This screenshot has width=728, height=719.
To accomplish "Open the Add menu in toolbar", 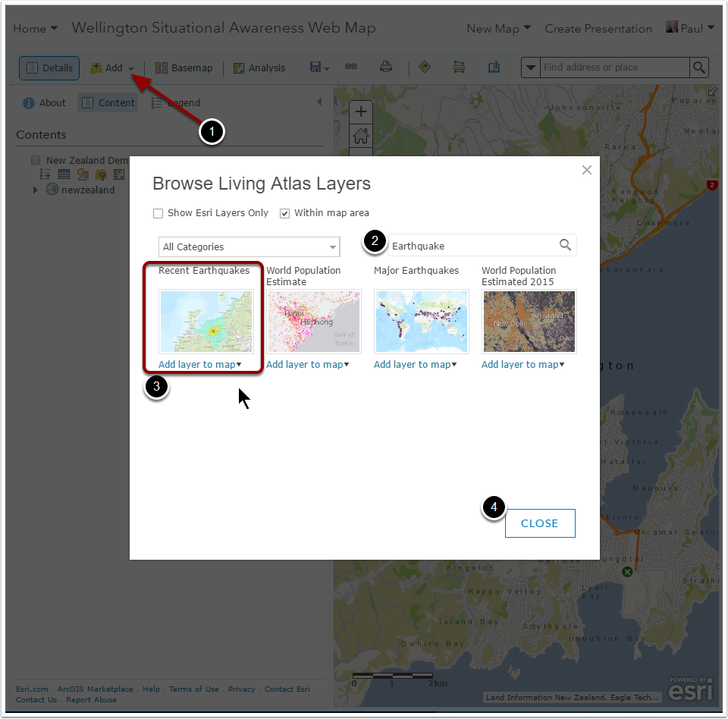I will 112,68.
